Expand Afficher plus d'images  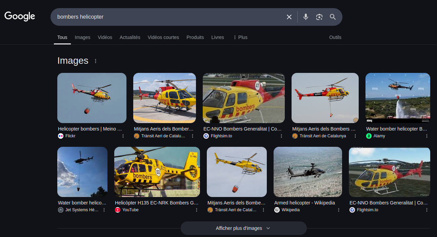[x=243, y=228]
